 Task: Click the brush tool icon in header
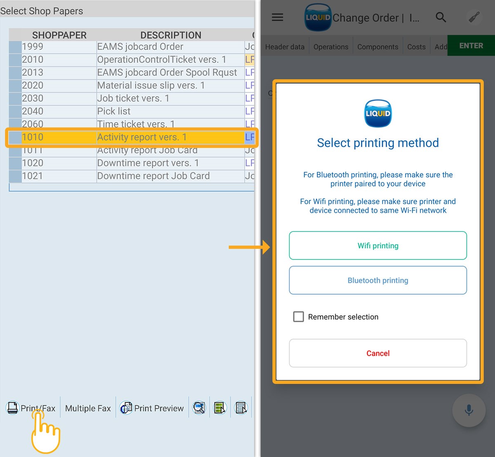point(474,17)
